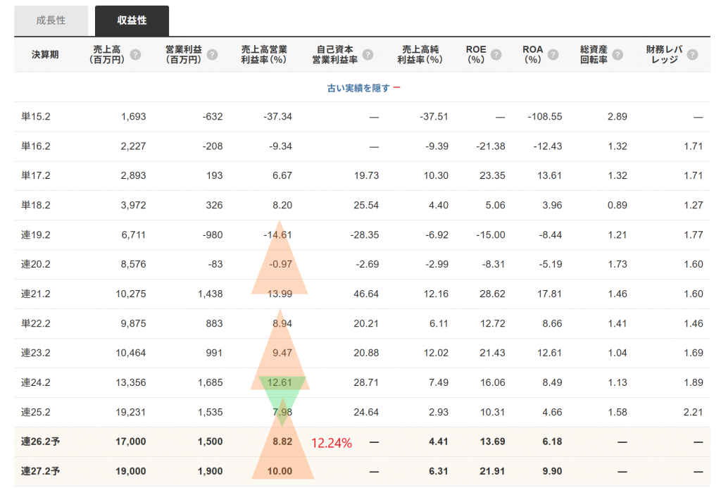Open help icon next to ROE
This screenshot has height=488, width=721.
[x=496, y=55]
